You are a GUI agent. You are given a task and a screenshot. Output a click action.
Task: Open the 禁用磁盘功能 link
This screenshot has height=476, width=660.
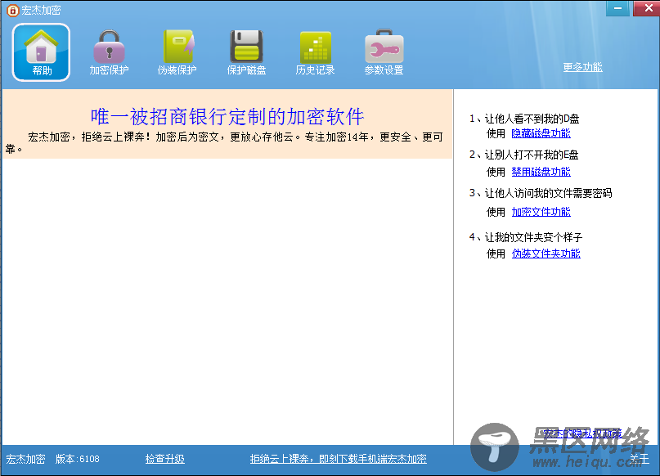tap(541, 172)
